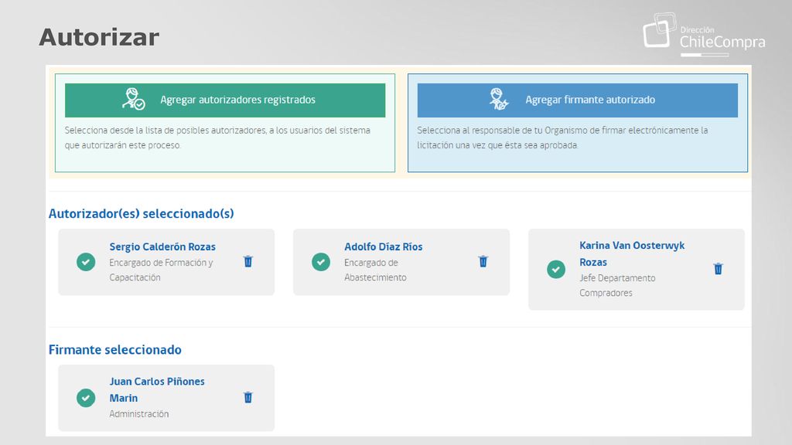Remove signer Juan Carlos Piñones Marin with trash icon
This screenshot has width=792, height=445.
pyautogui.click(x=248, y=398)
